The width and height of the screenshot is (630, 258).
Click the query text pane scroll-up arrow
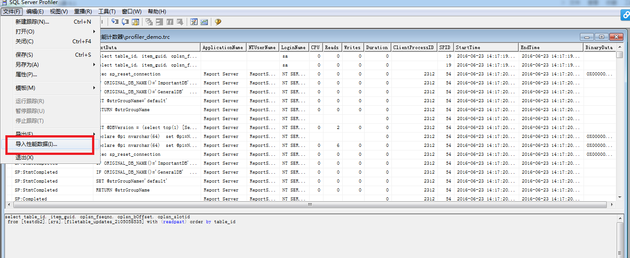click(x=620, y=218)
